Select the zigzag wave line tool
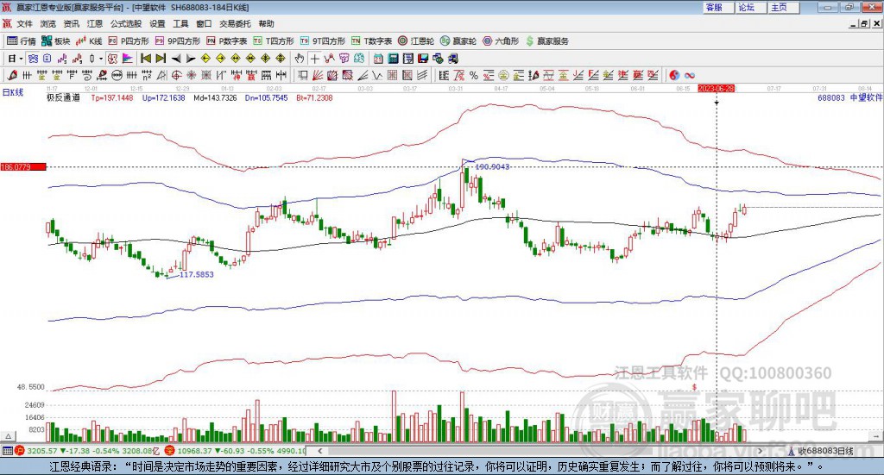 pyautogui.click(x=378, y=75)
